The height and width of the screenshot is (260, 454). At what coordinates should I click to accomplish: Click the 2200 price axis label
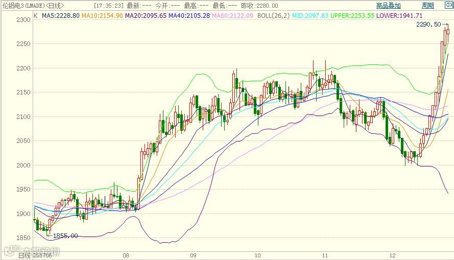tap(23, 68)
